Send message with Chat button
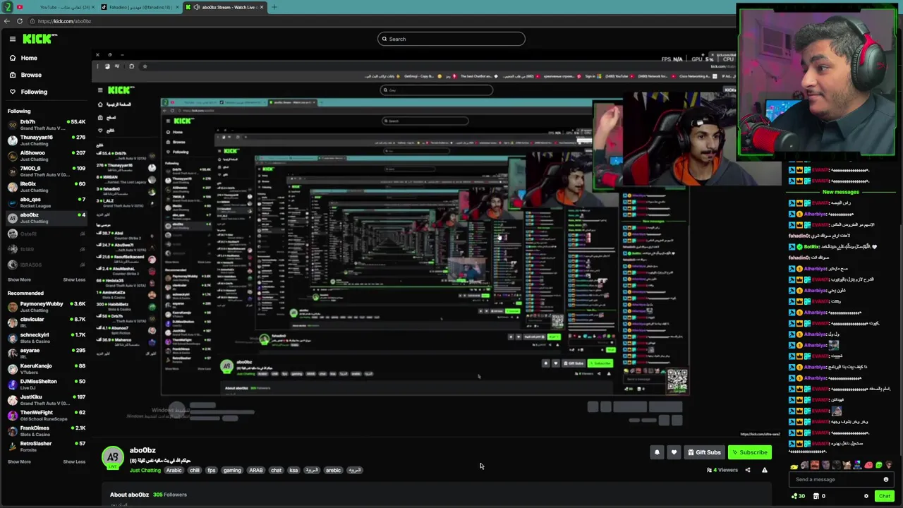Image resolution: width=903 pixels, height=508 pixels. point(885,496)
